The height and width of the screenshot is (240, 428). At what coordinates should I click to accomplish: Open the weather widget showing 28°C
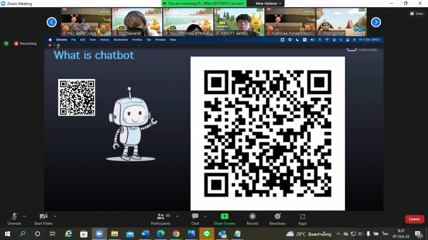(309, 234)
